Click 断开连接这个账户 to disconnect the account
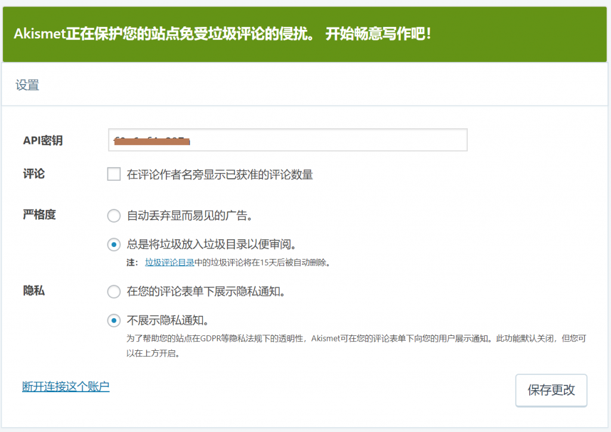 pyautogui.click(x=66, y=387)
